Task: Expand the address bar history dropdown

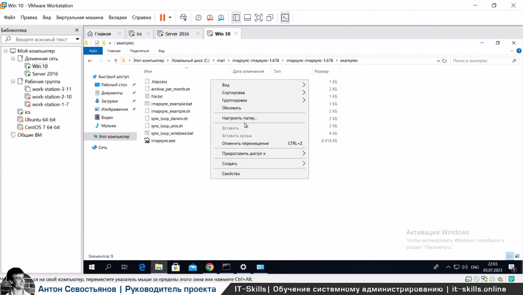Action: point(438,61)
